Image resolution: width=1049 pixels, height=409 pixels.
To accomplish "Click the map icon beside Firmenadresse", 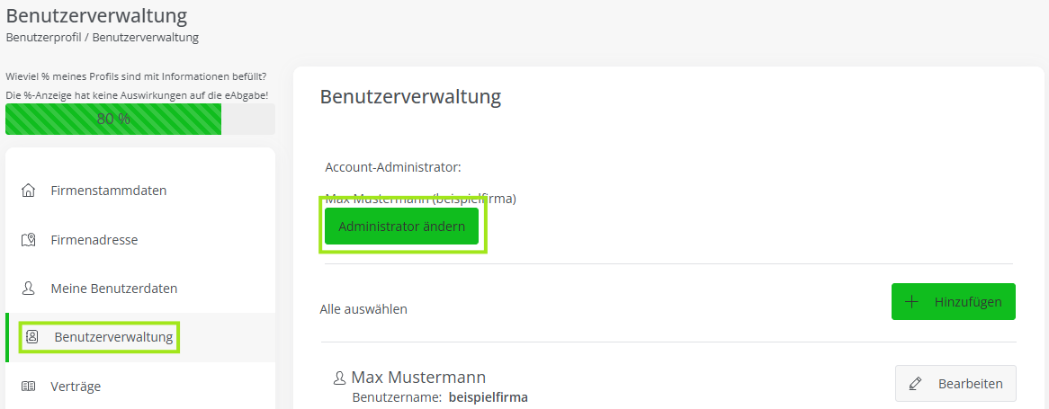I will [29, 240].
